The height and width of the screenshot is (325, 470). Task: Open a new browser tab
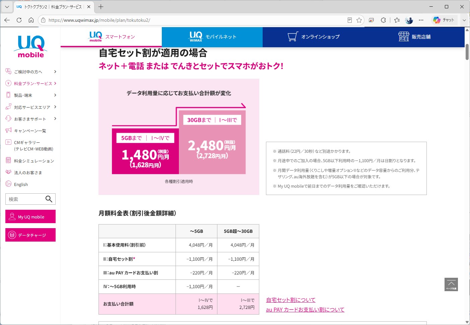pyautogui.click(x=101, y=7)
